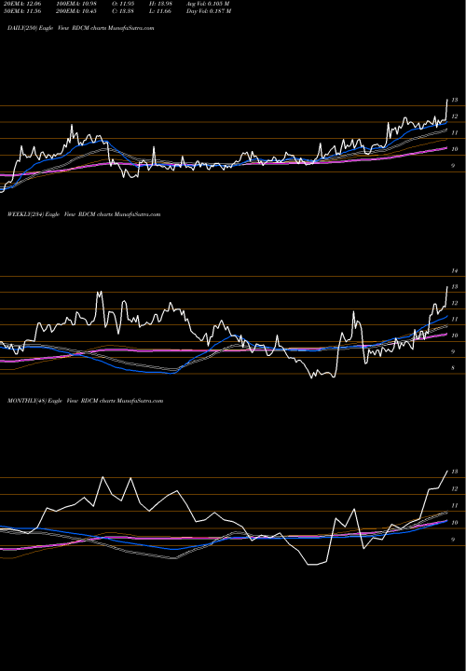
Task: Click the 10 price label on daily chart
Action: [455, 149]
